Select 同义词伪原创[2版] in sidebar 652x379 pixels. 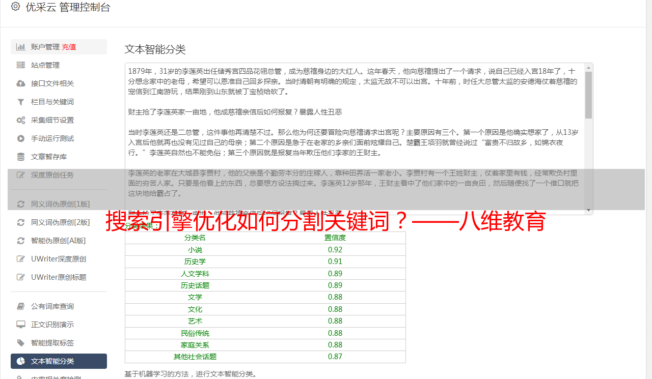[60, 222]
